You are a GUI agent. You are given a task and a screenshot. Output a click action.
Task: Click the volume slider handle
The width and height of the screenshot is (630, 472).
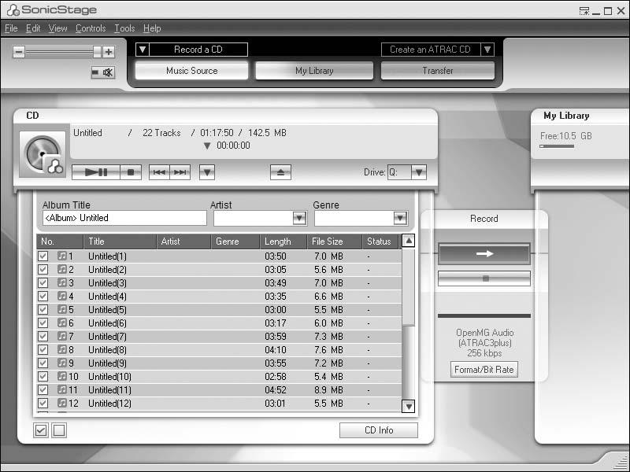coord(97,51)
